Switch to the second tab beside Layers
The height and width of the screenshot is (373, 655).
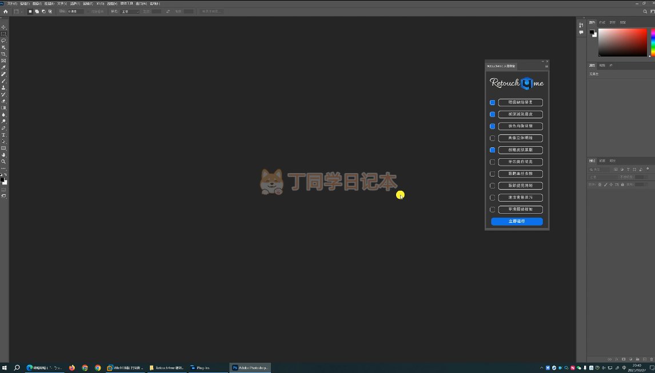tap(602, 161)
